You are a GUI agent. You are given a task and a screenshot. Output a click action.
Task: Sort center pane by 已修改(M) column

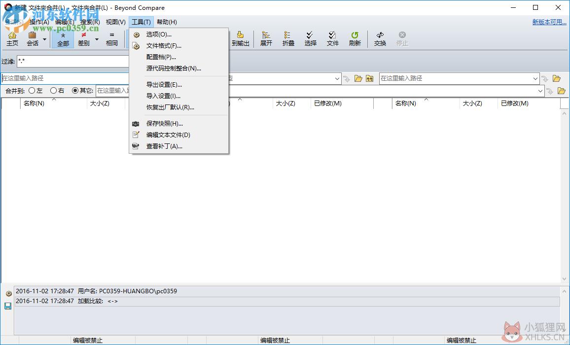pos(342,103)
